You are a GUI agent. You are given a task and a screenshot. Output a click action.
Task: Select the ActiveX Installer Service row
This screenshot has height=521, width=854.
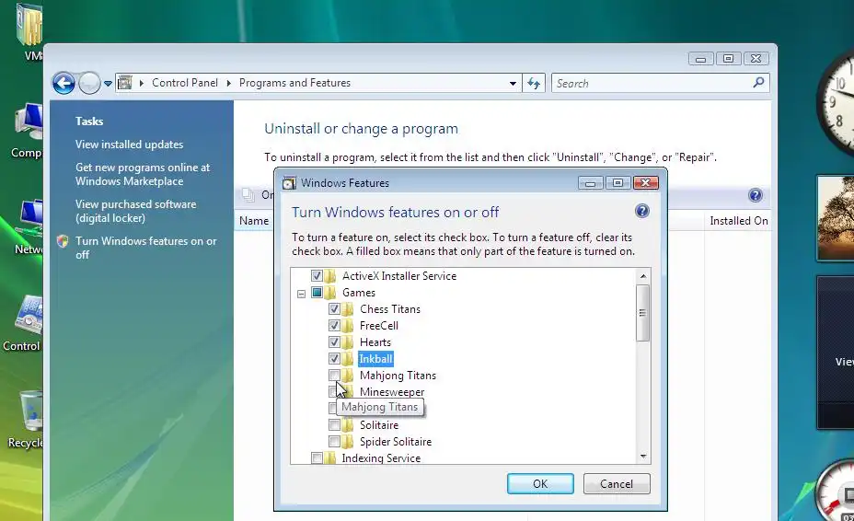pos(399,276)
